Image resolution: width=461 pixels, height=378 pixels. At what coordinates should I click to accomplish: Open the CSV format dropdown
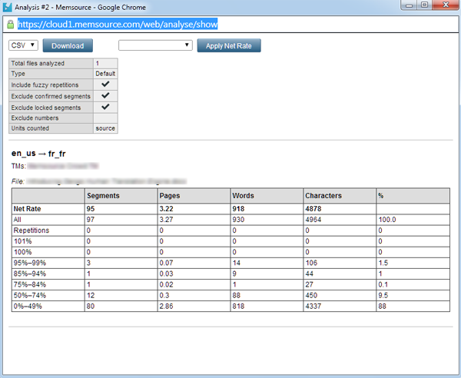[23, 45]
